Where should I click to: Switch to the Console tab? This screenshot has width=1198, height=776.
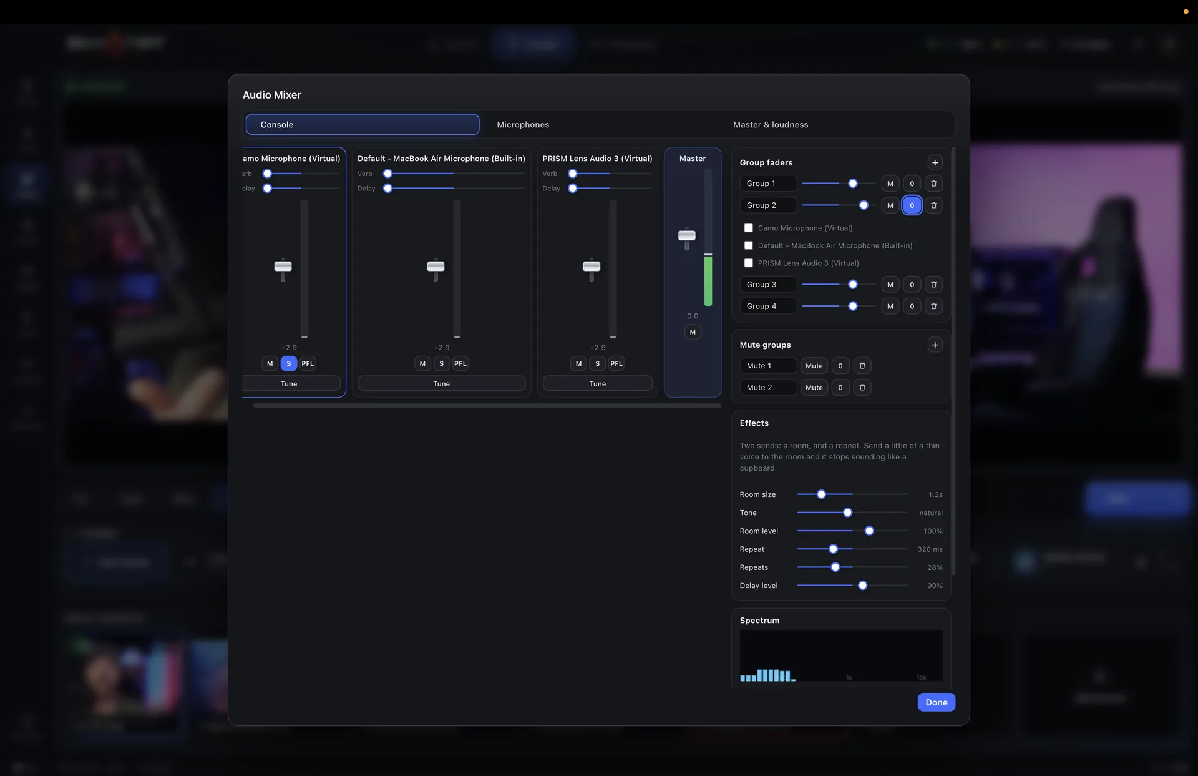[x=363, y=124]
